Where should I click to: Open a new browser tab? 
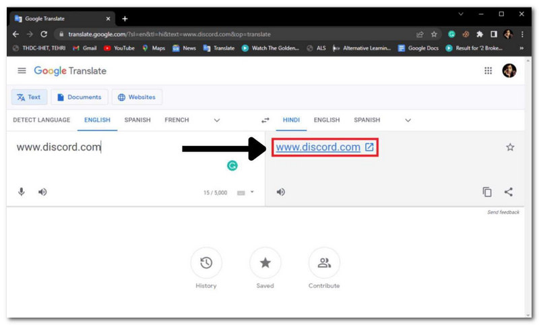pos(125,19)
